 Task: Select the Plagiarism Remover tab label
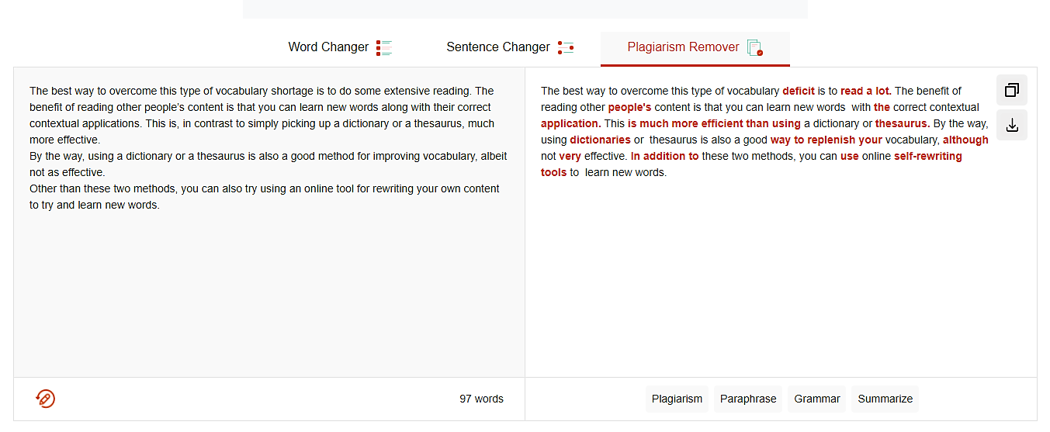[683, 47]
